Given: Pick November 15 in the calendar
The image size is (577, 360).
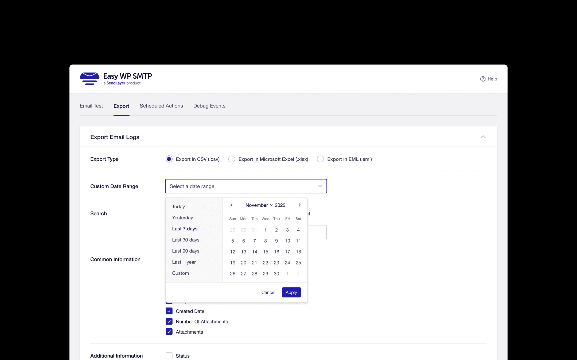Looking at the screenshot, I should click(x=265, y=252).
